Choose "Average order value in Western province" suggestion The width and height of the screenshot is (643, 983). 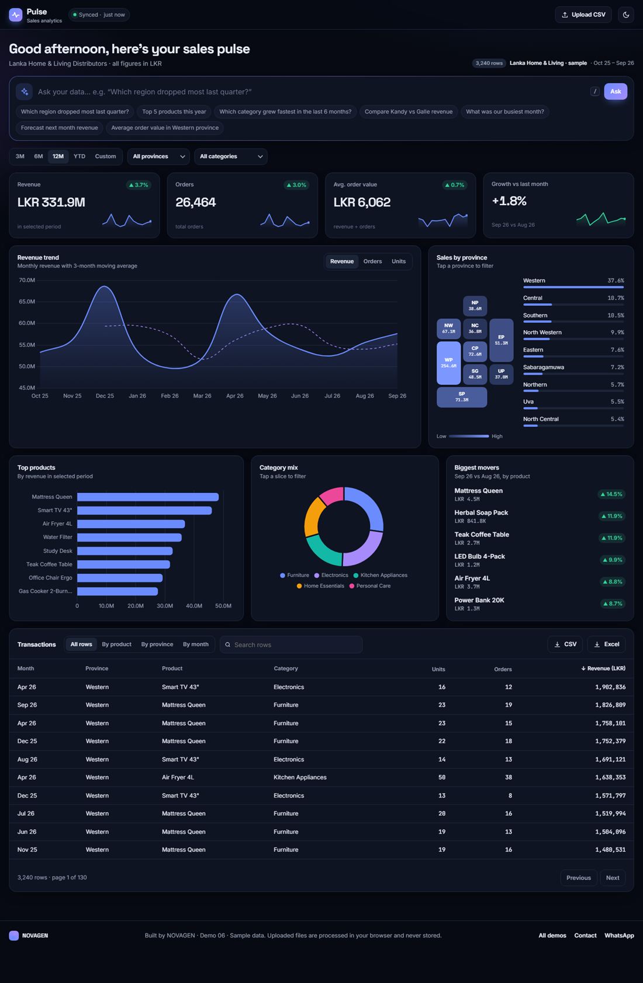point(165,127)
